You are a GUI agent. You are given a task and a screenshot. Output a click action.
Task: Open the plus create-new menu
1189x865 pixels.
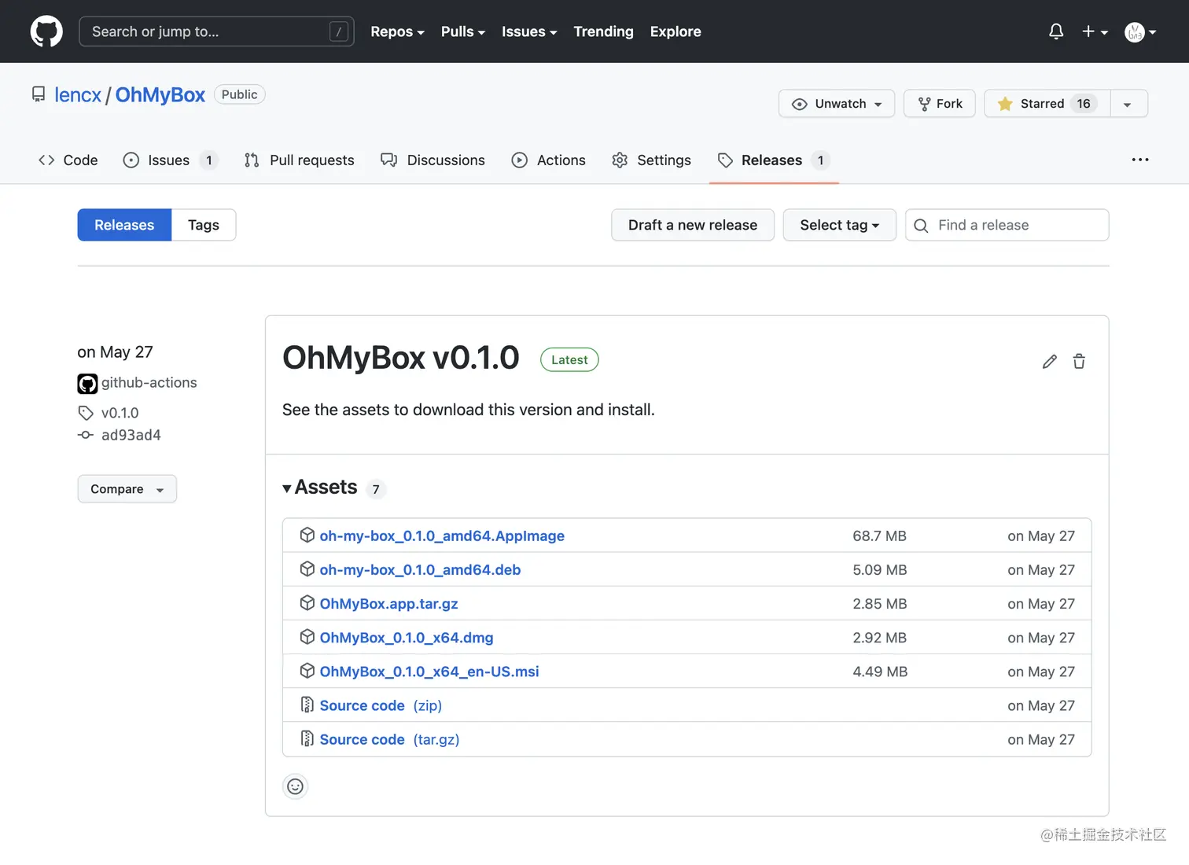click(1095, 31)
